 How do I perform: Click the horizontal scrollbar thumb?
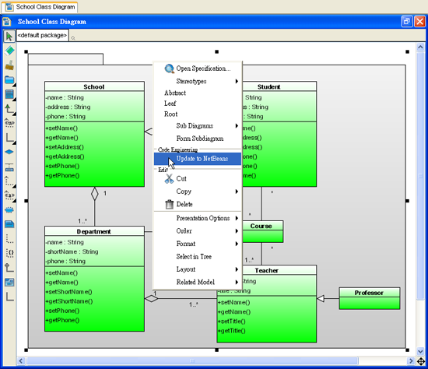pos(192,361)
